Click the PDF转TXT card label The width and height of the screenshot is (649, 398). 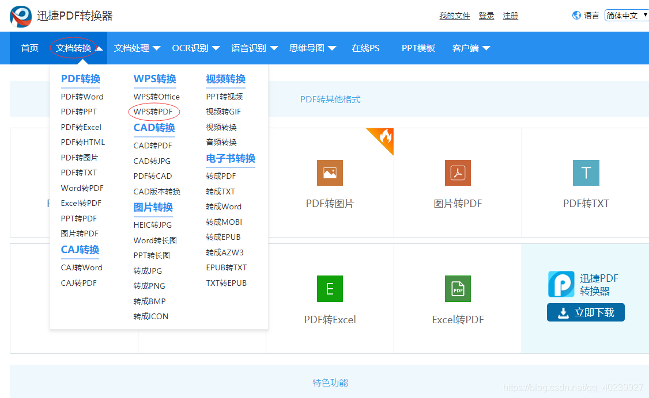click(586, 204)
